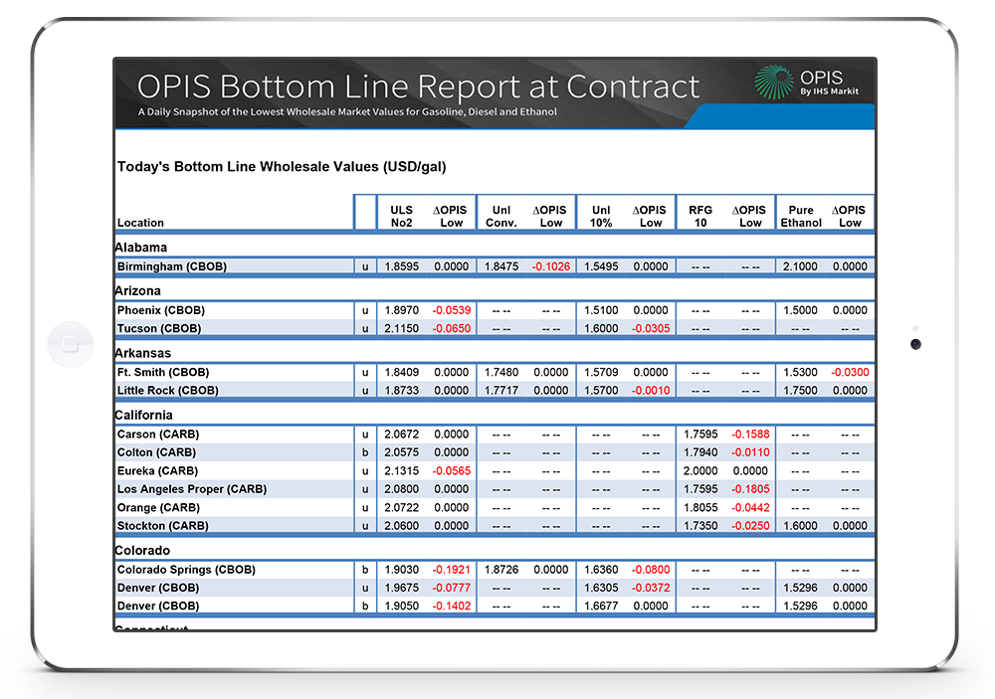Open Los Angeles Proper (CARB) entry
Screen dimensions: 995x699
192,489
